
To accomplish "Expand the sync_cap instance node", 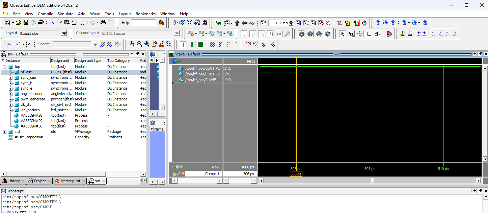I will click(10, 78).
